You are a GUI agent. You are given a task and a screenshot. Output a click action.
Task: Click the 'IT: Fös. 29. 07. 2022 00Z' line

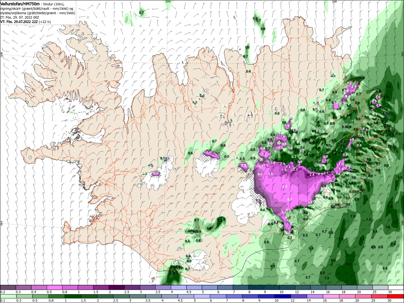coord(19,17)
